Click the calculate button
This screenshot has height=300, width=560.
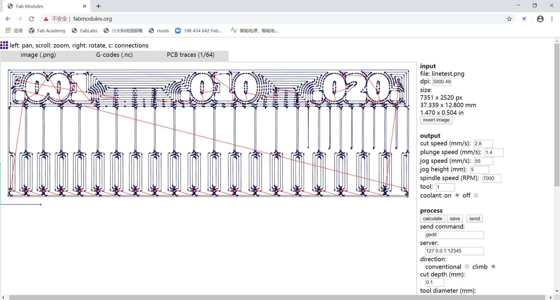432,219
